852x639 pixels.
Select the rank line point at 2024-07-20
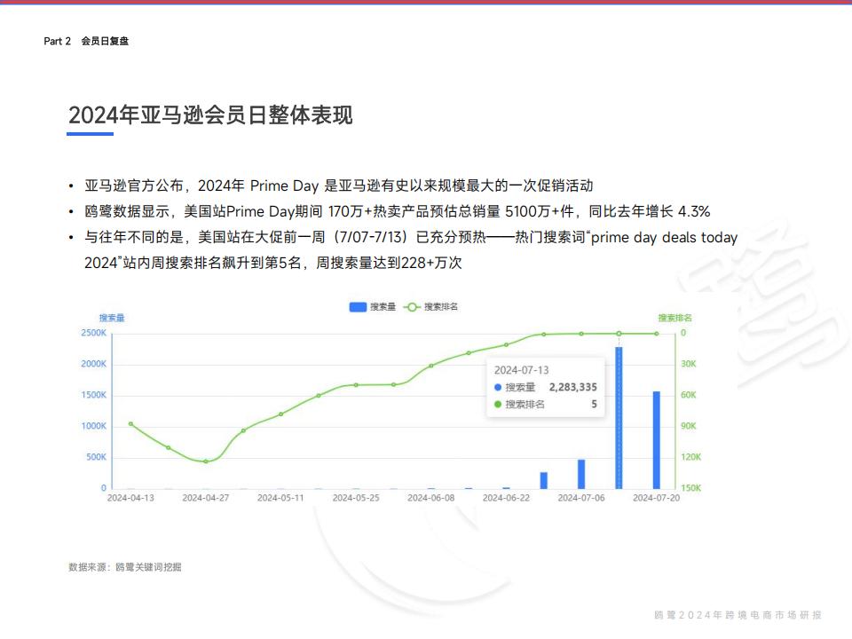point(657,334)
